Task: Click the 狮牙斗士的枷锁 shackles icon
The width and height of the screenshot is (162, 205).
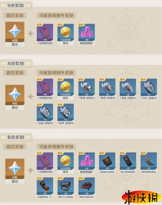Action: coord(65,186)
